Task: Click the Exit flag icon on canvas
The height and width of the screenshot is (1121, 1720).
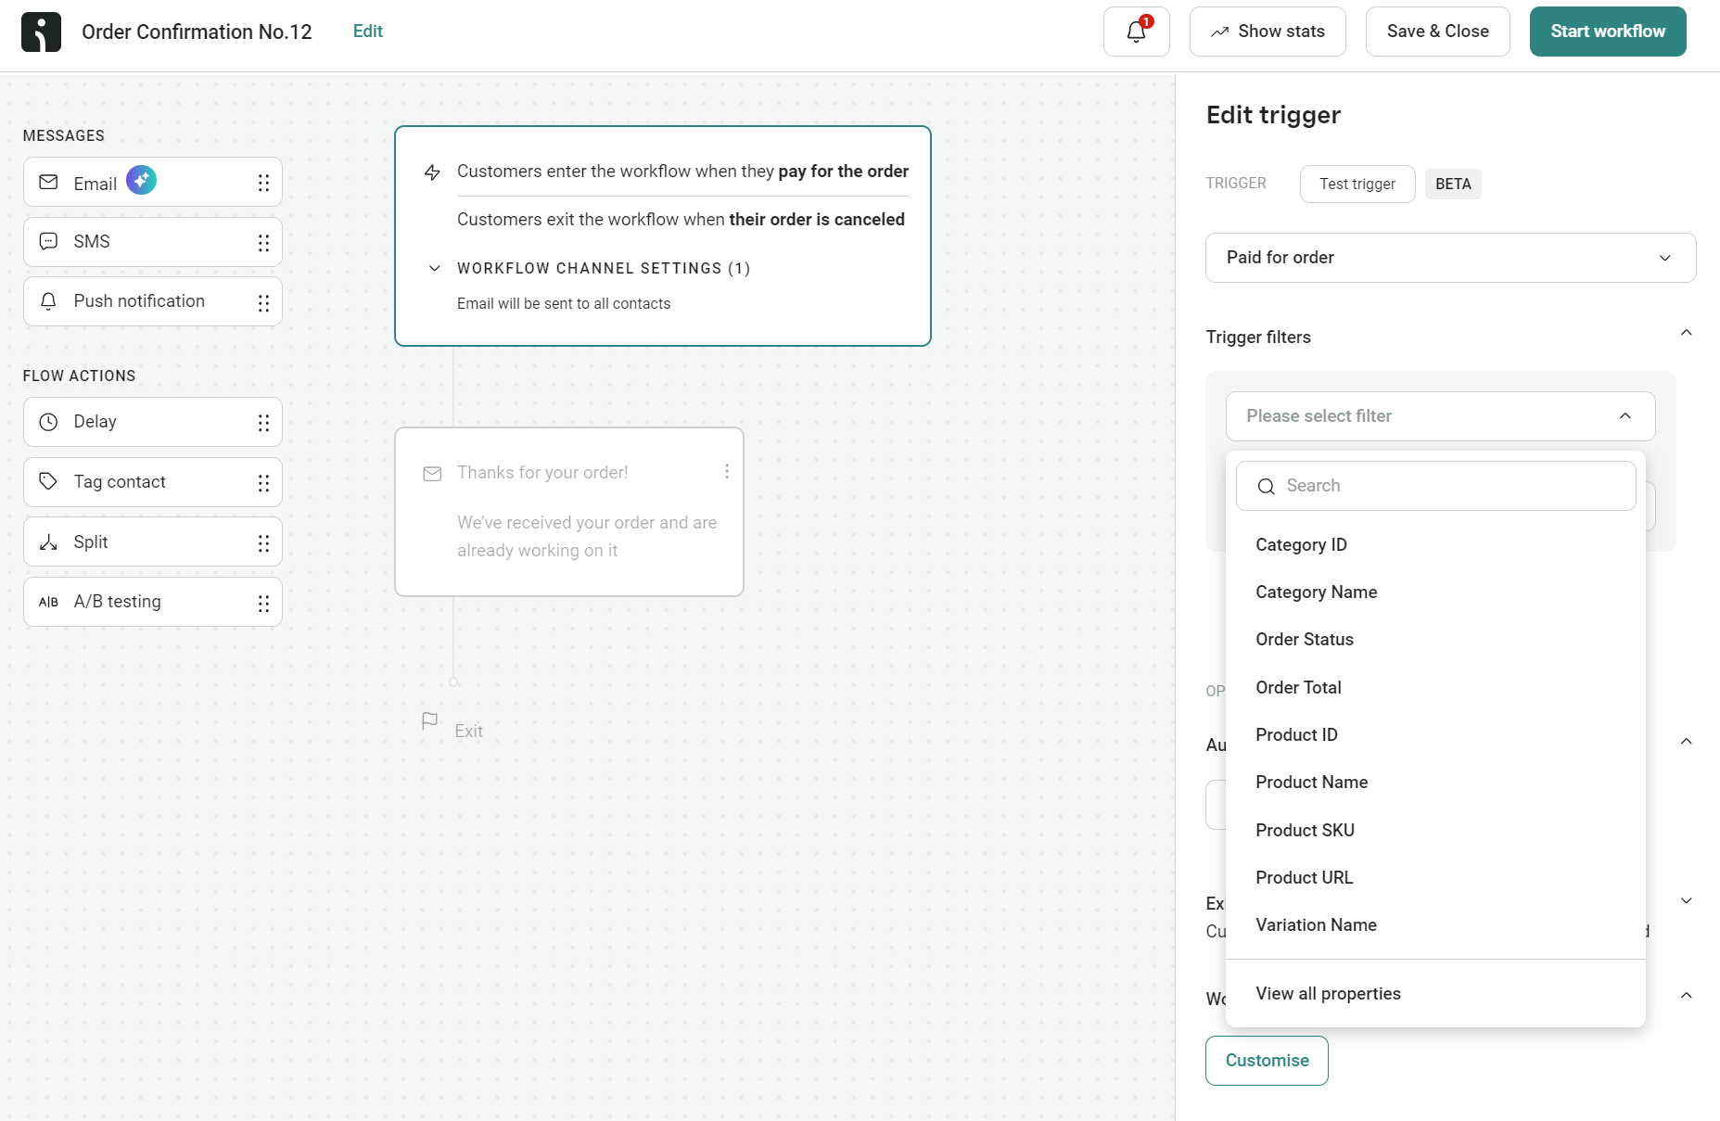Action: click(x=429, y=720)
